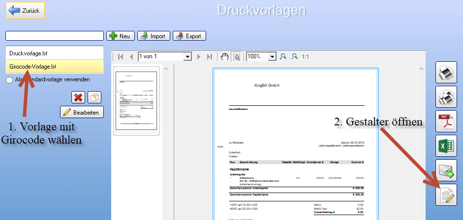Open the designer with pencil-page icon
This screenshot has height=220, width=463.
(x=446, y=195)
